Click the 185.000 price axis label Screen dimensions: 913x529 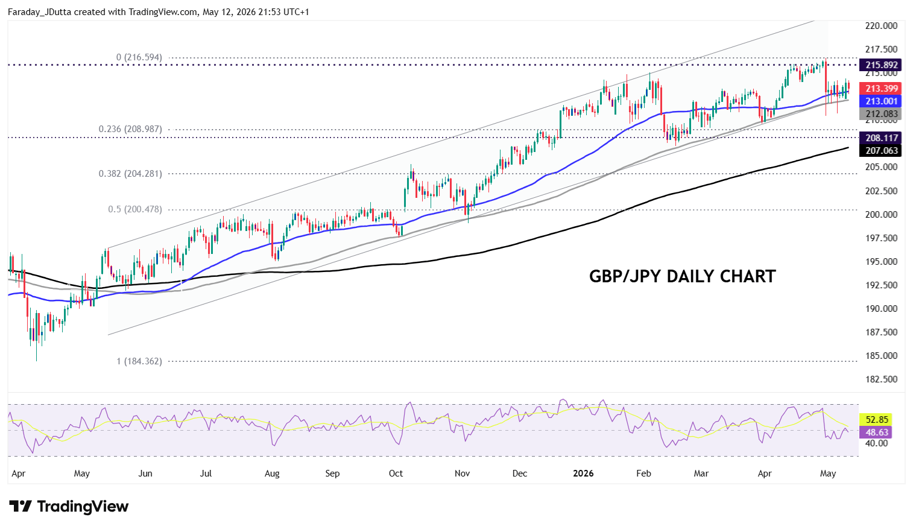[x=882, y=356]
